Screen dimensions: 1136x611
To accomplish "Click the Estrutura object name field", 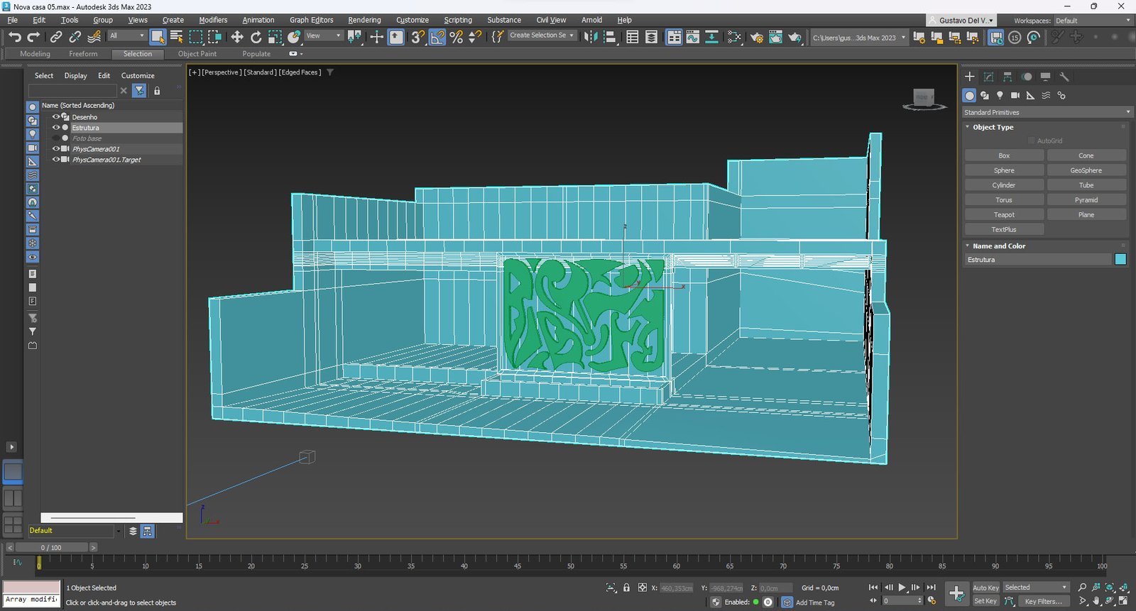I will tap(1038, 260).
